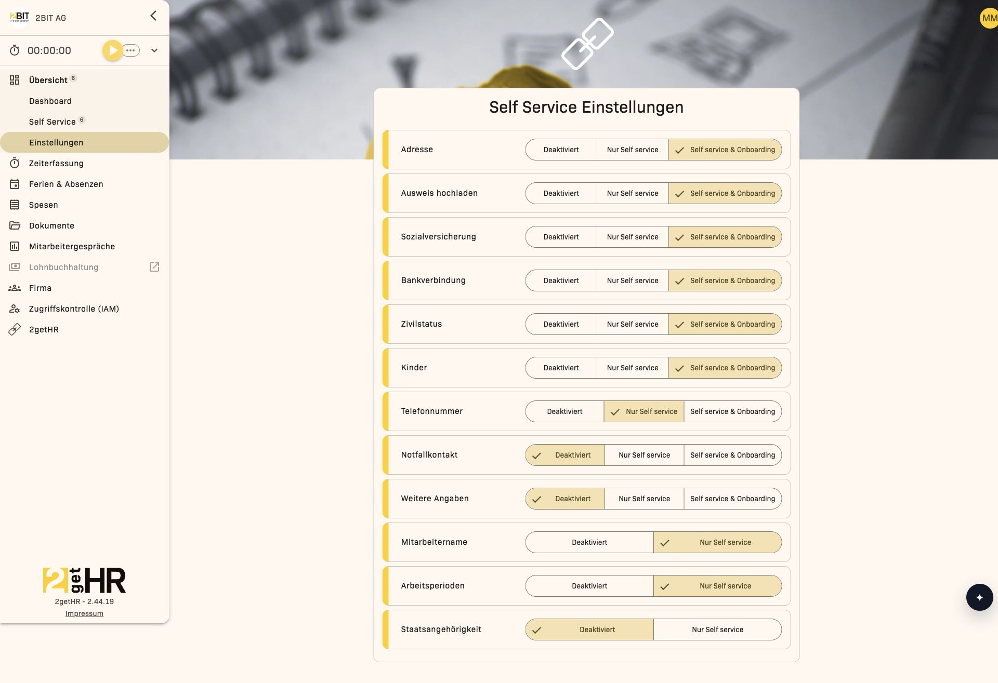Screen dimensions: 998x683
Task: Open the floating assistant sparkle button
Action: [979, 597]
